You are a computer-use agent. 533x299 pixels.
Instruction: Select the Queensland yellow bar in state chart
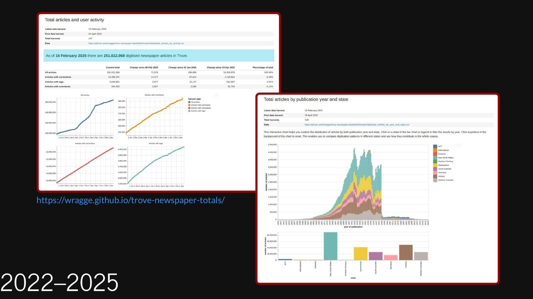point(361,254)
